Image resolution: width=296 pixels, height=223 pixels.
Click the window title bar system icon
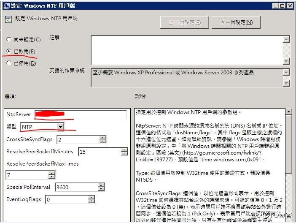(x=6, y=6)
